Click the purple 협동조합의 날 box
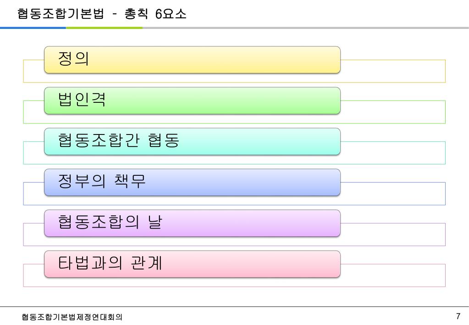The width and height of the screenshot is (469, 325). (192, 223)
